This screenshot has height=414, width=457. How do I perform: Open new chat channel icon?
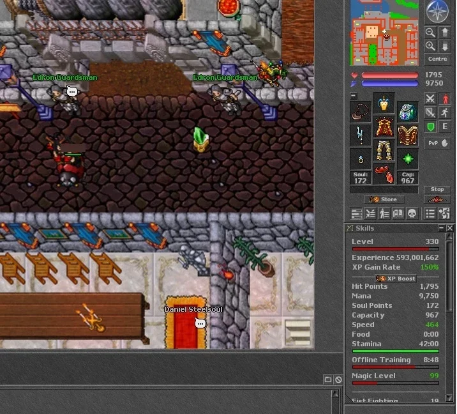[328, 379]
